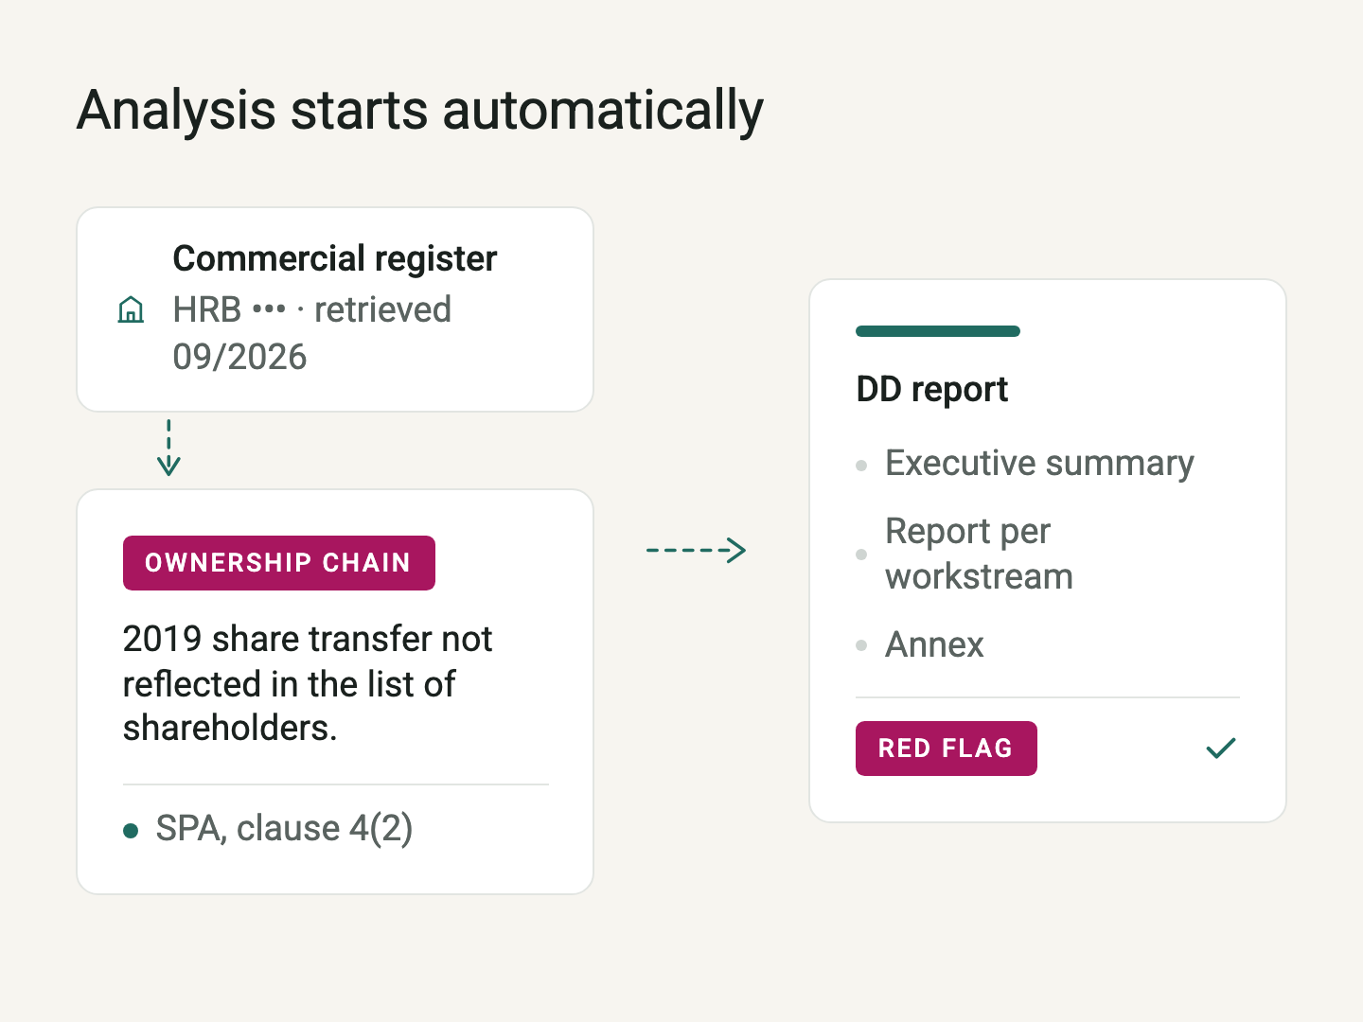Click the green bullet before SPA clause
The height and width of the screenshot is (1022, 1363).
pos(131,831)
